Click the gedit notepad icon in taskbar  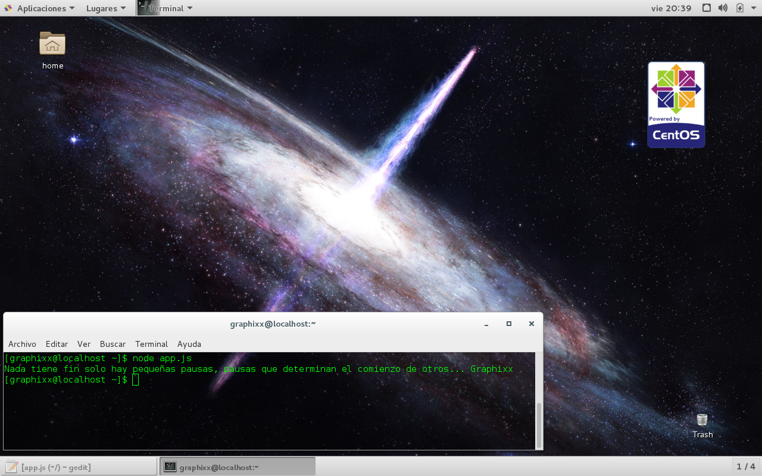(x=12, y=466)
